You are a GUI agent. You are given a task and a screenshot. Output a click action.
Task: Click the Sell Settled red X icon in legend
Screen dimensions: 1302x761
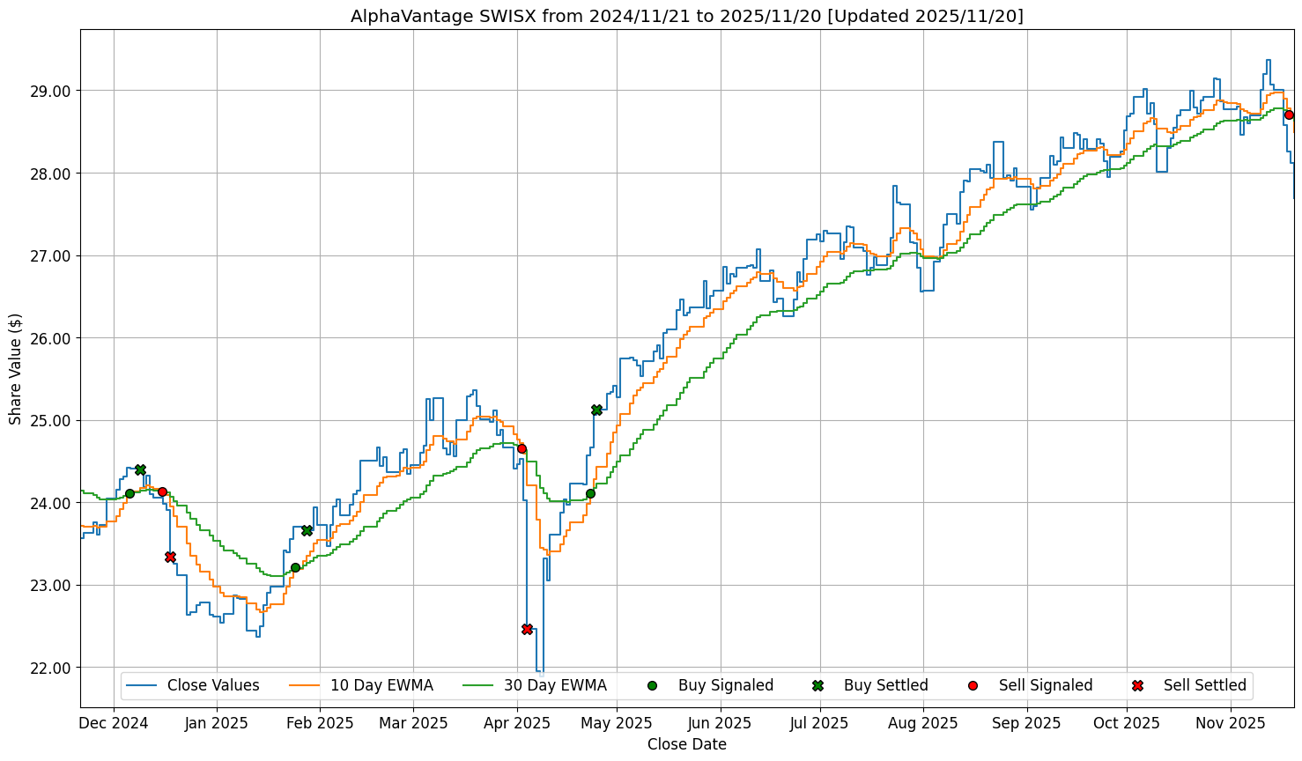pyautogui.click(x=1137, y=685)
